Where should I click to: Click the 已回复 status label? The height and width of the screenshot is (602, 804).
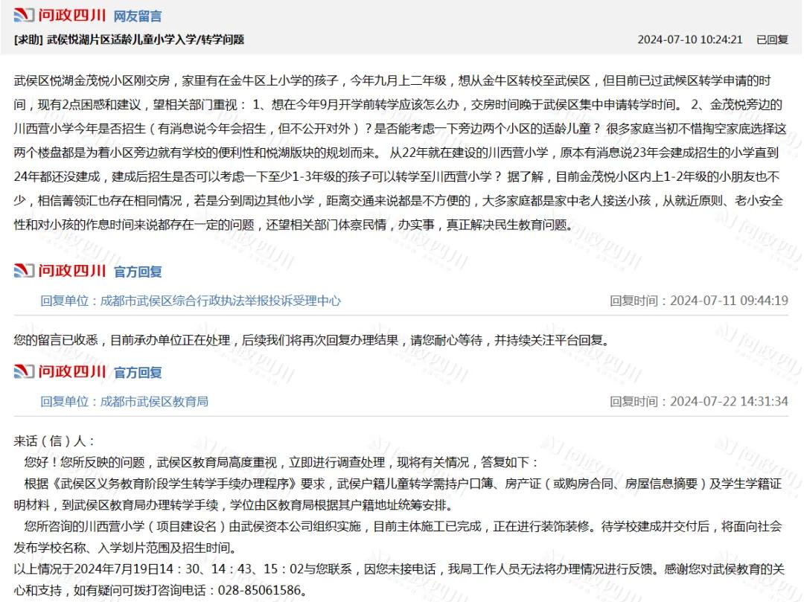coord(772,39)
